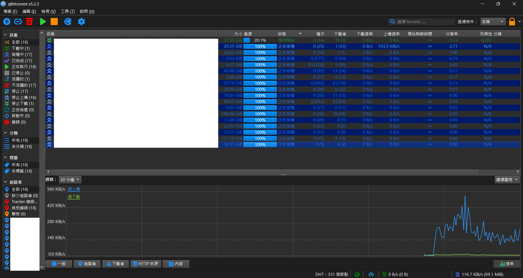The height and width of the screenshot is (278, 523).
Task: Click the orange lock UI icon
Action: tap(512, 22)
